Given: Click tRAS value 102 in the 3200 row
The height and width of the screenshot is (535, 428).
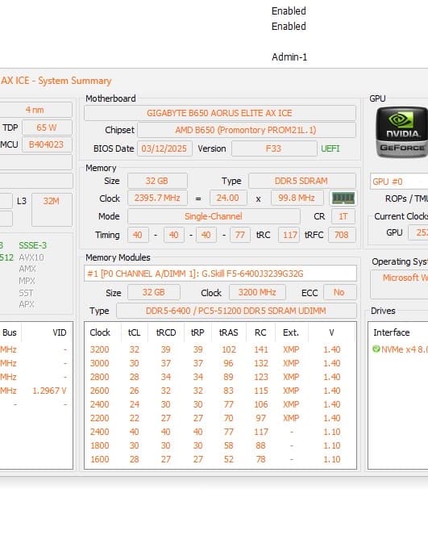Looking at the screenshot, I should [x=229, y=349].
